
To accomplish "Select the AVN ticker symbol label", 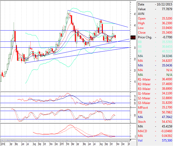I will pyautogui.click(x=141, y=14).
